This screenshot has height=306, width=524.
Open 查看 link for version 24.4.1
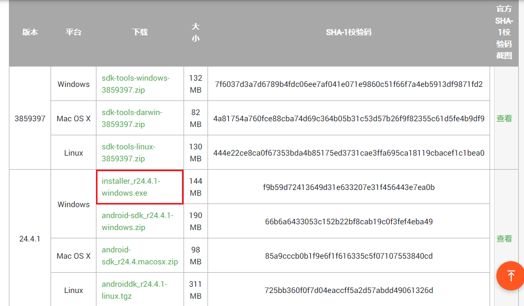click(x=504, y=238)
